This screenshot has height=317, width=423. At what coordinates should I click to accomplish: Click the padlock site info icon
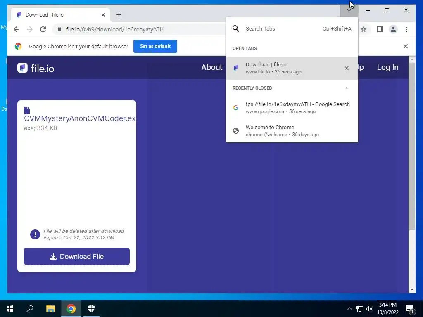pyautogui.click(x=59, y=29)
